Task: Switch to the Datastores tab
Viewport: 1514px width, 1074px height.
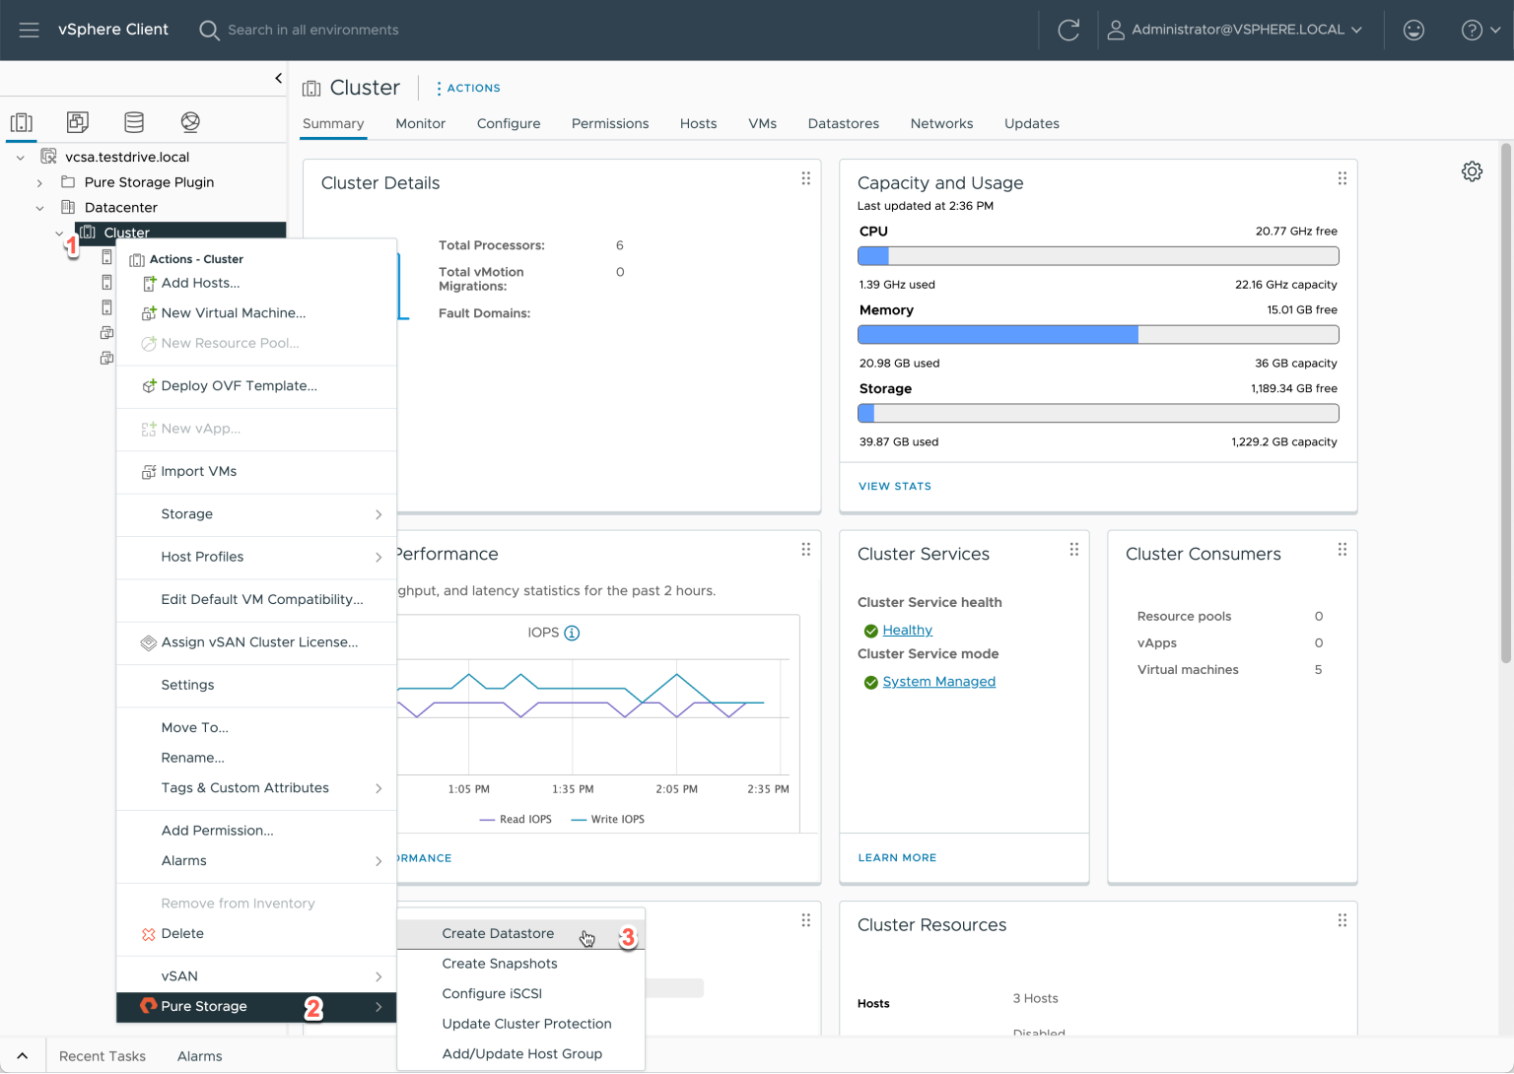Action: (x=843, y=123)
